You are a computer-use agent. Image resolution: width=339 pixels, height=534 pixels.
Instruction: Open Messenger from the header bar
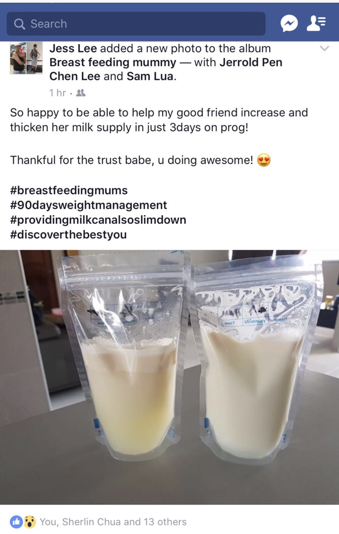[289, 24]
